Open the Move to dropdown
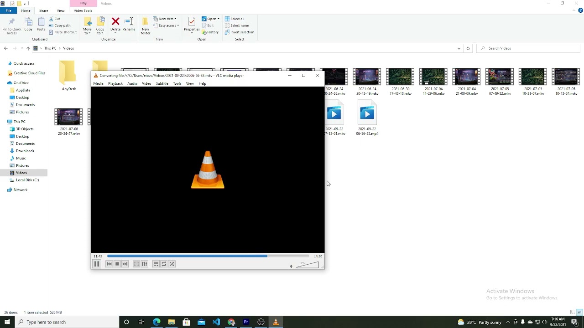This screenshot has height=328, width=584. click(87, 26)
